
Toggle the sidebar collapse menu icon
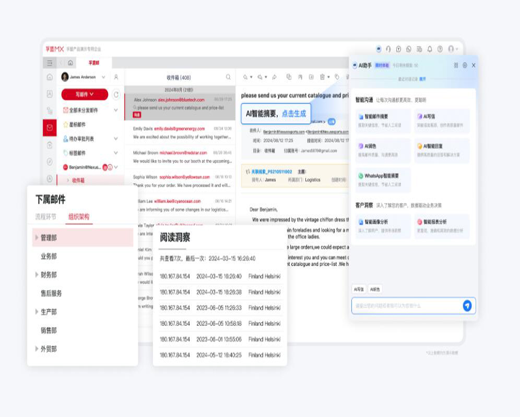click(50, 63)
